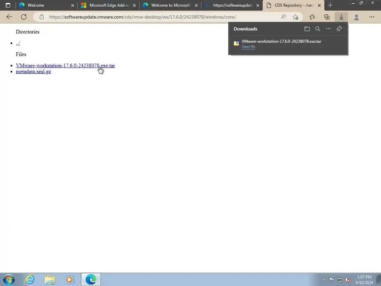Open the network tray icon
381x286 pixels.
pyautogui.click(x=340, y=280)
